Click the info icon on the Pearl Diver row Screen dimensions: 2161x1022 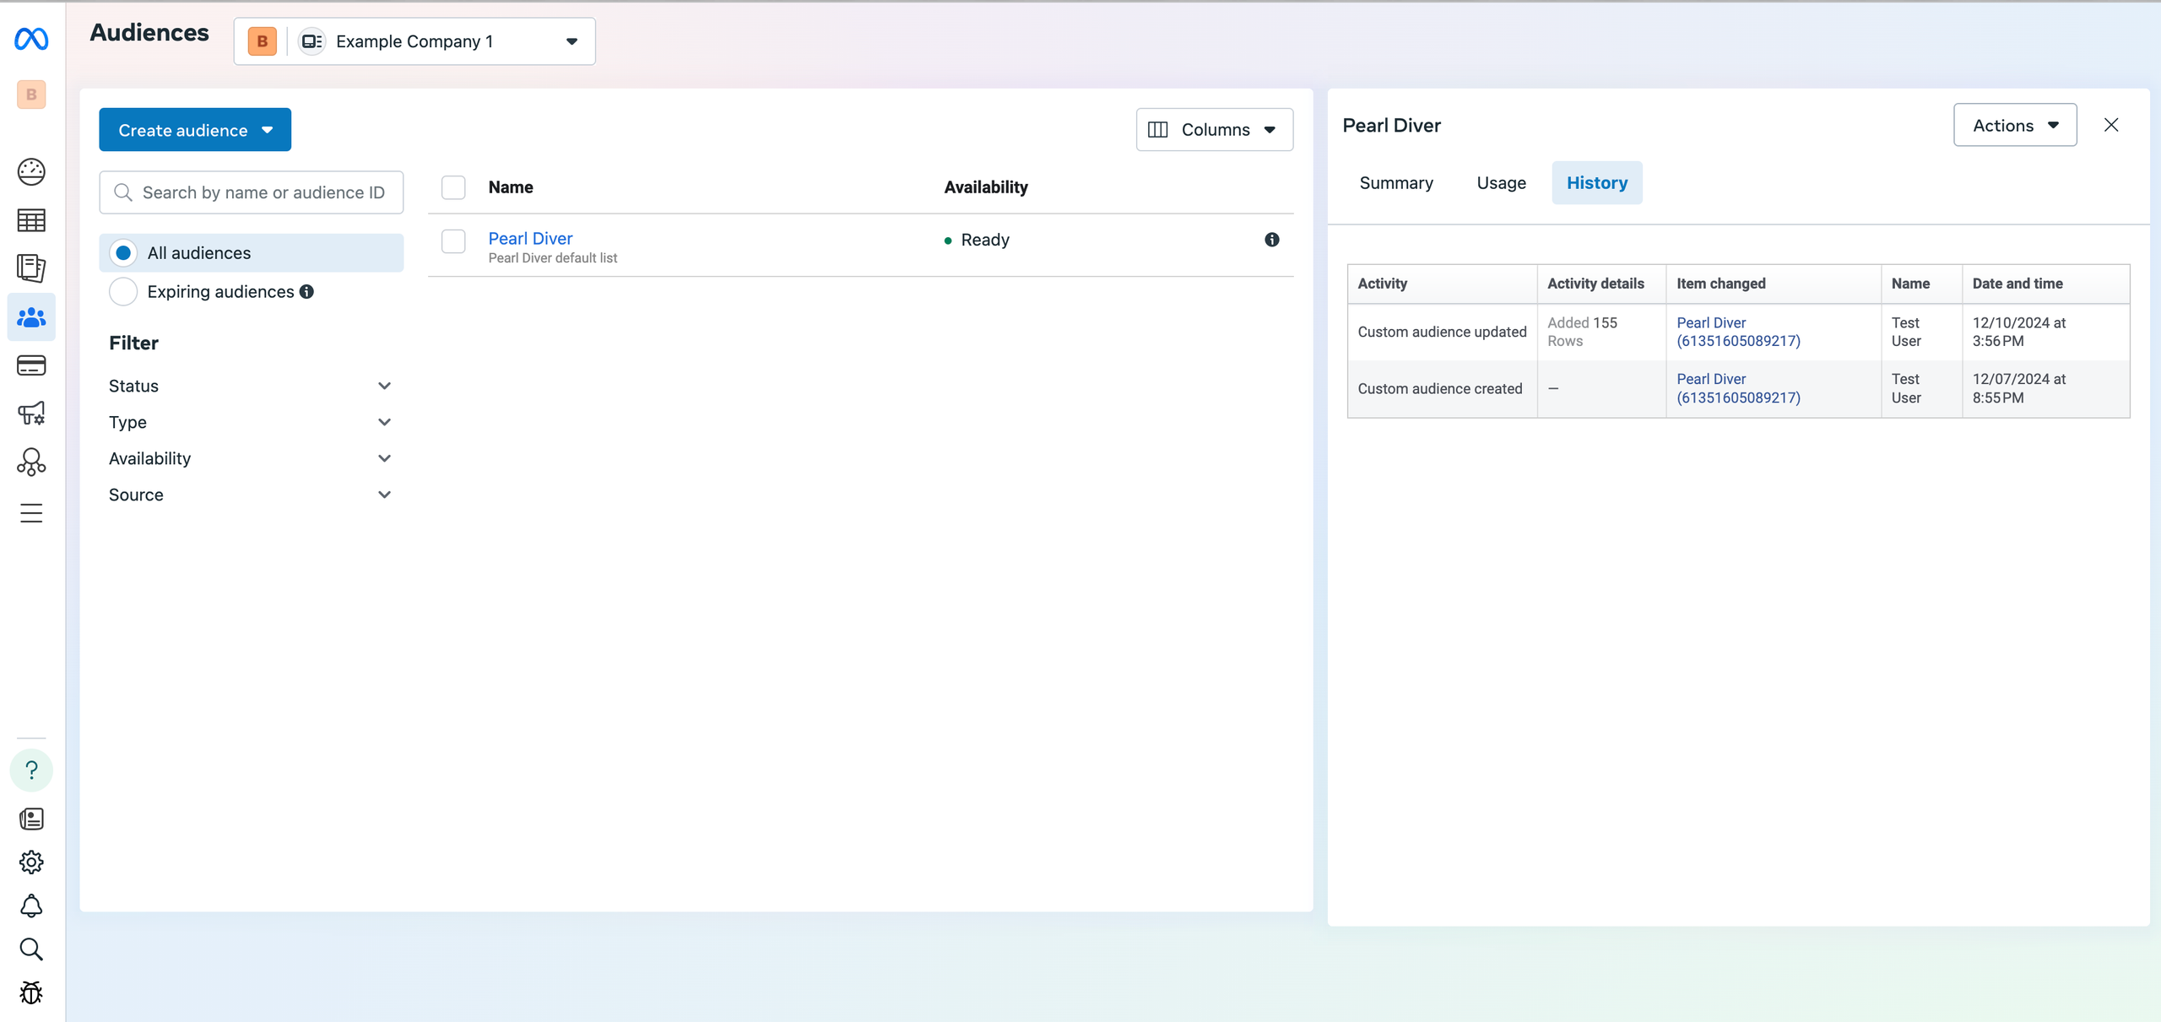[1271, 240]
